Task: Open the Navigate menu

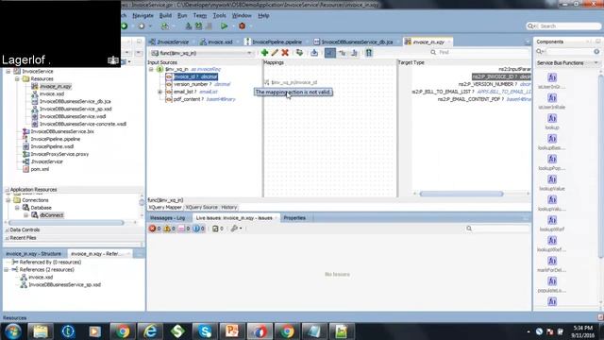Action: (x=143, y=16)
